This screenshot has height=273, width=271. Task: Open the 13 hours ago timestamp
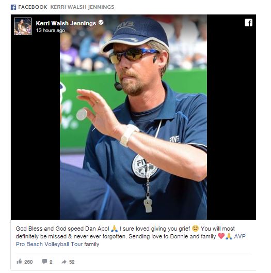click(51, 31)
